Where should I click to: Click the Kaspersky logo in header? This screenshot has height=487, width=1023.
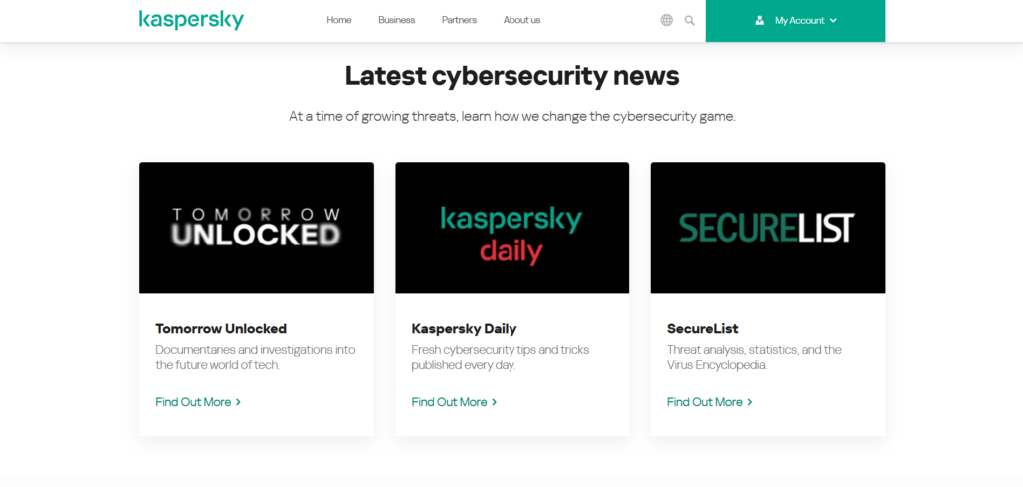click(191, 20)
